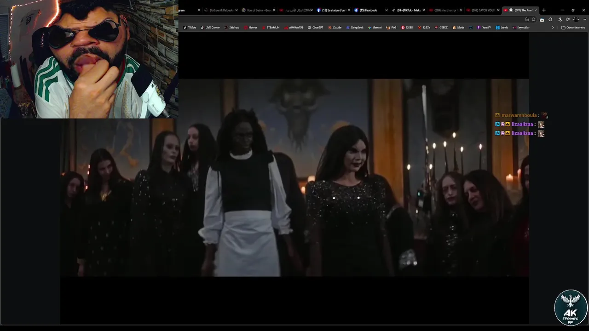Image resolution: width=589 pixels, height=331 pixels.
Task: Open the unlabeled bookmark icon after Mods
Action: (471, 28)
